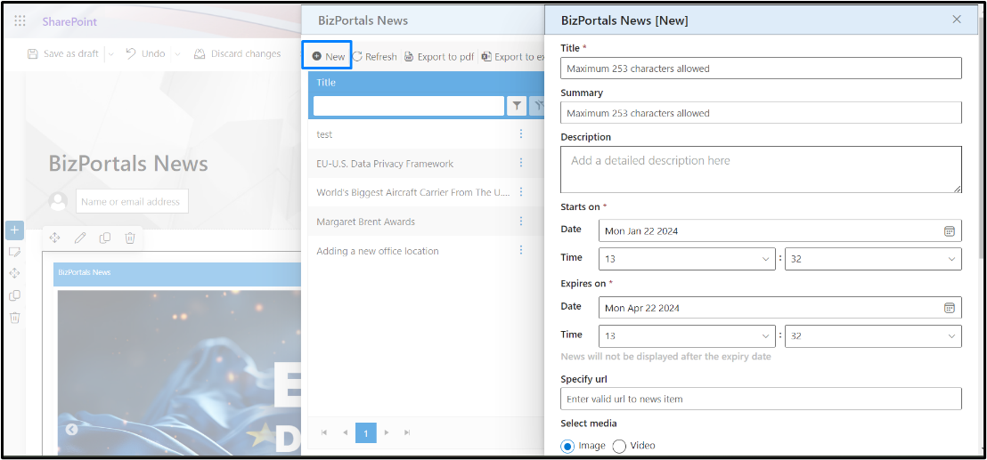Export the news list to pdf

tap(439, 57)
